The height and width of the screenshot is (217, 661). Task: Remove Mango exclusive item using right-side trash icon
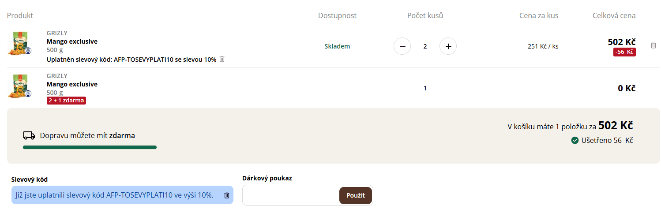coord(653,45)
